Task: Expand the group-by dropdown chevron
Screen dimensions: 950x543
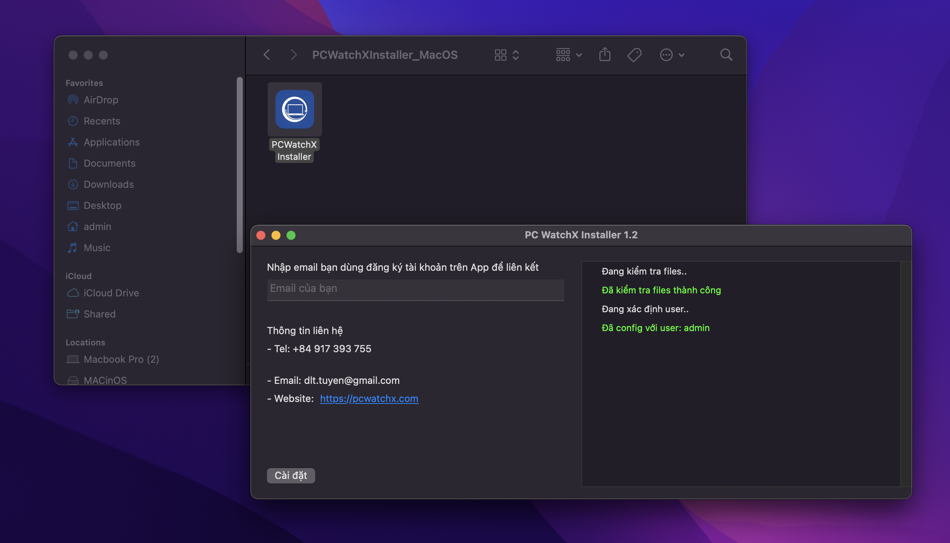Action: click(x=579, y=55)
